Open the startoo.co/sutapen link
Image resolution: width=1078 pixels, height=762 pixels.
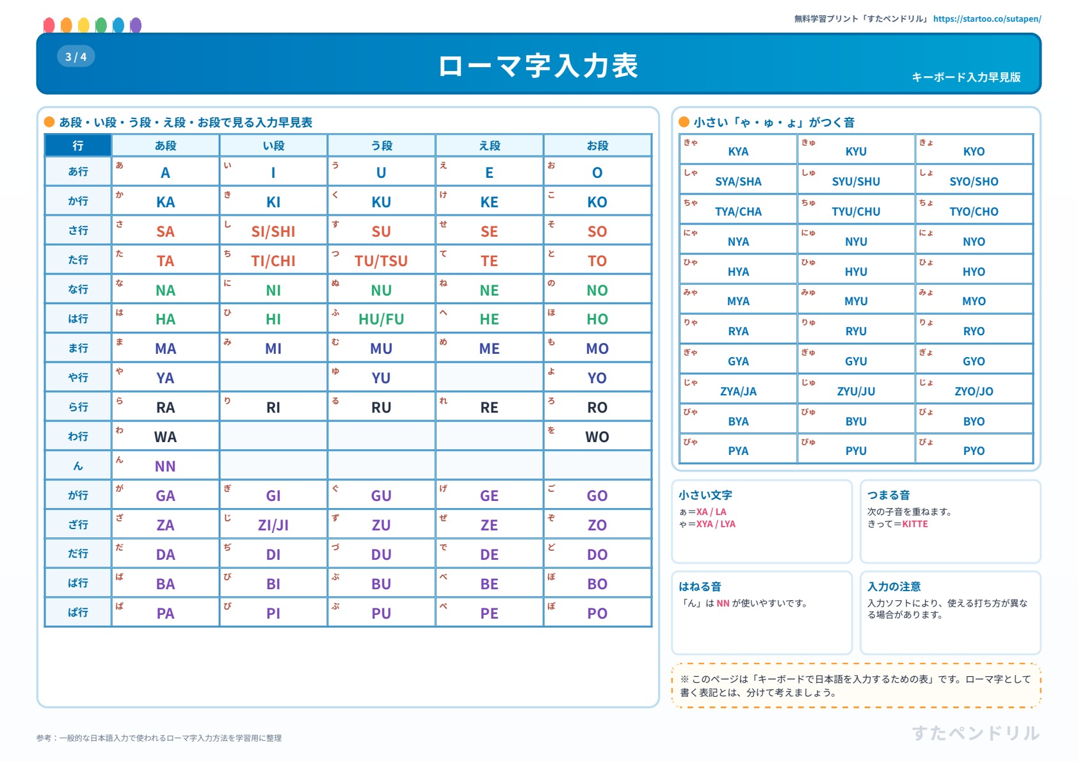point(986,19)
